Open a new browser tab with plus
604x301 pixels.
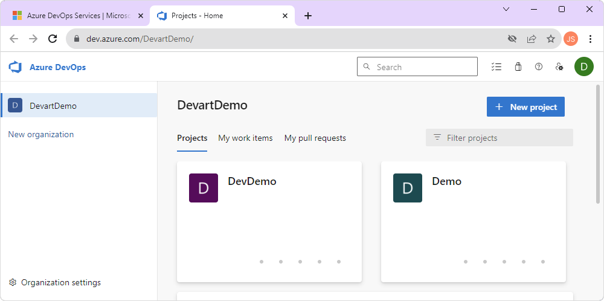308,16
